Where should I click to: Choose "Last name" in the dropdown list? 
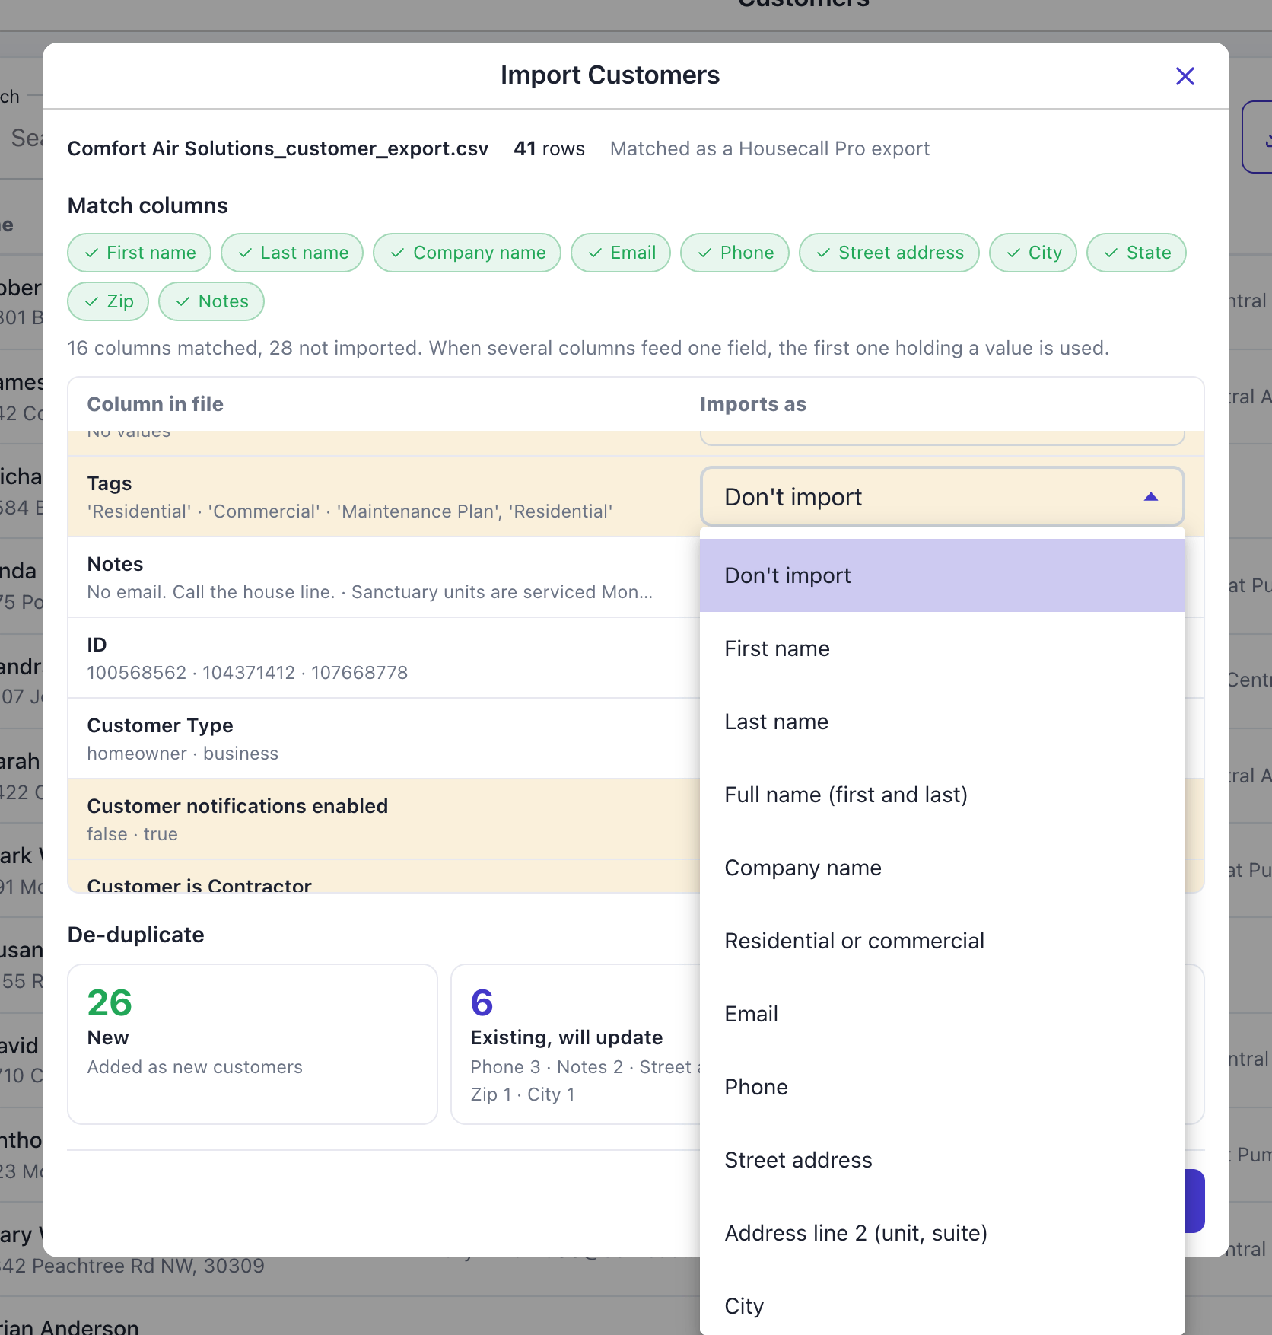point(942,722)
